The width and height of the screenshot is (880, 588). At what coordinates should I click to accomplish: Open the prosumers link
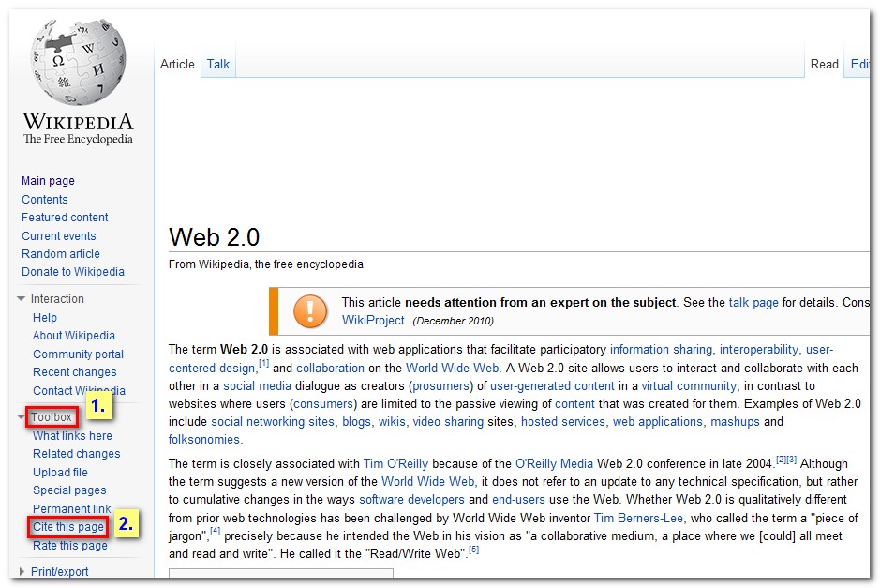441,386
